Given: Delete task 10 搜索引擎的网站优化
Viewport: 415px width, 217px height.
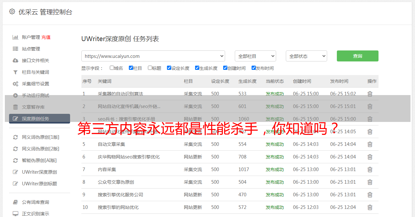Looking at the screenshot, I should point(370,207).
